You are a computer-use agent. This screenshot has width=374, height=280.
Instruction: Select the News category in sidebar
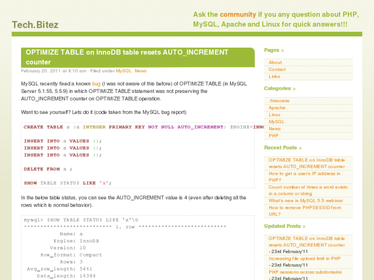[x=275, y=128]
